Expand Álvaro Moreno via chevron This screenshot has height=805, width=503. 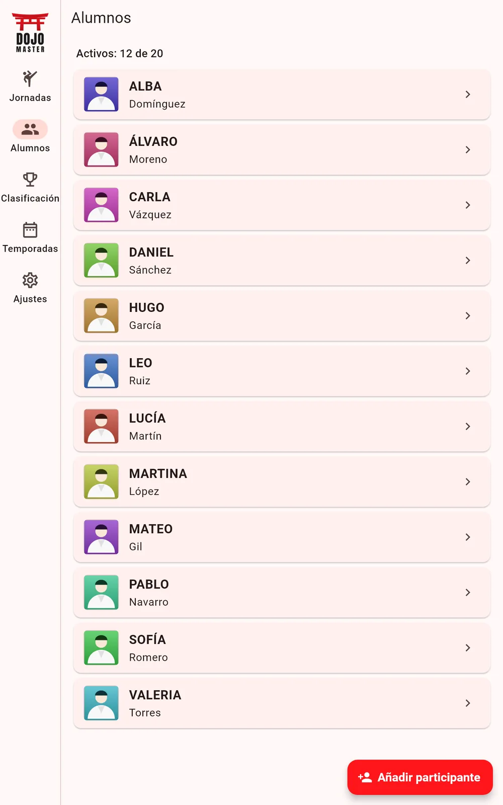[x=468, y=149]
